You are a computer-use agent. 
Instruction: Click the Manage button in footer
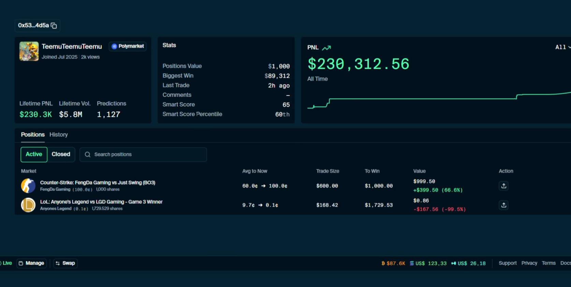click(x=31, y=263)
